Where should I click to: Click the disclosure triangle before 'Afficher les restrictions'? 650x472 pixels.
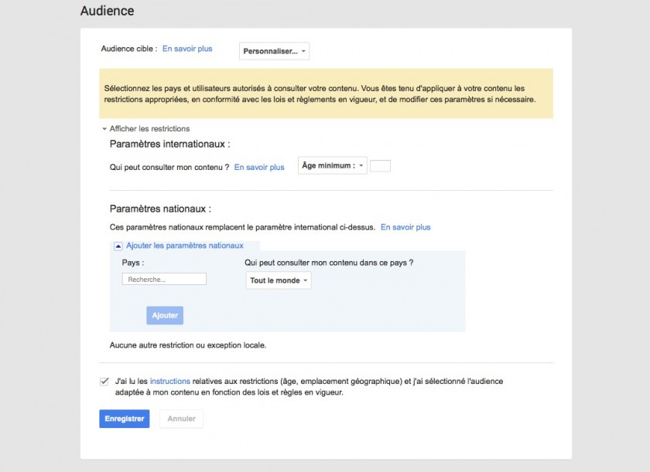(x=104, y=128)
